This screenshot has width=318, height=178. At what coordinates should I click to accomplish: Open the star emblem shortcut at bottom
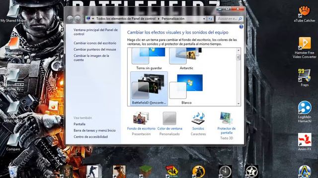(251, 172)
